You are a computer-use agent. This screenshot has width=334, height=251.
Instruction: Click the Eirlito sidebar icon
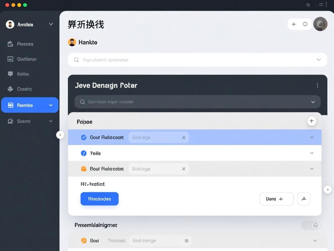point(10,74)
